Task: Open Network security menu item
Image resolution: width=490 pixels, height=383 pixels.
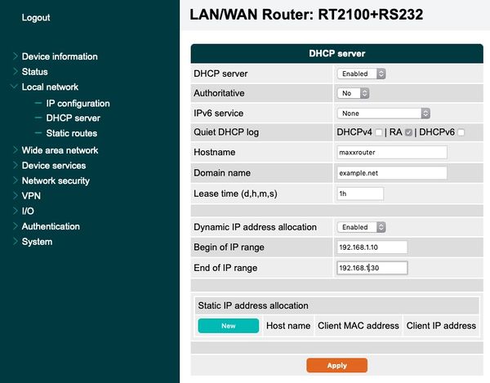Action: pyautogui.click(x=56, y=180)
